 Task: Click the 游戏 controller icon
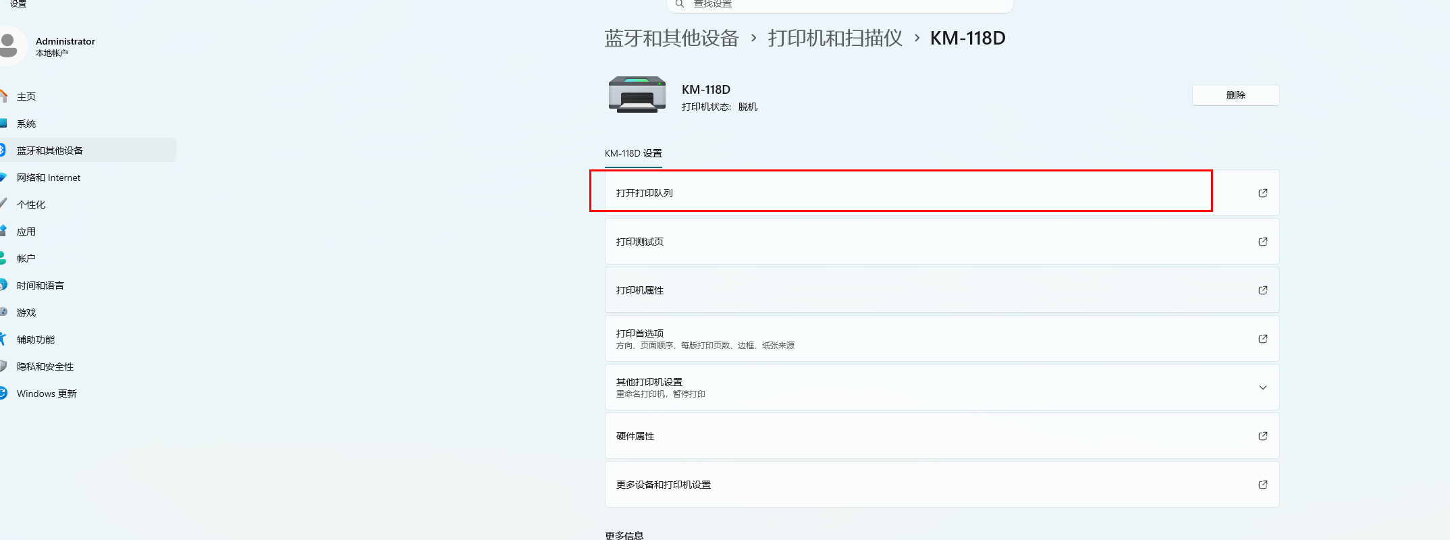point(3,312)
